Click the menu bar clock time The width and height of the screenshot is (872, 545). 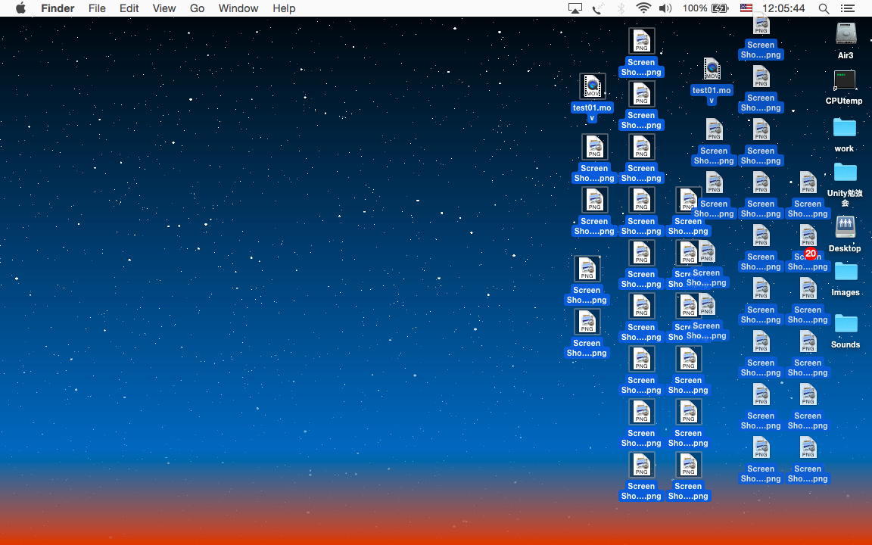783,8
